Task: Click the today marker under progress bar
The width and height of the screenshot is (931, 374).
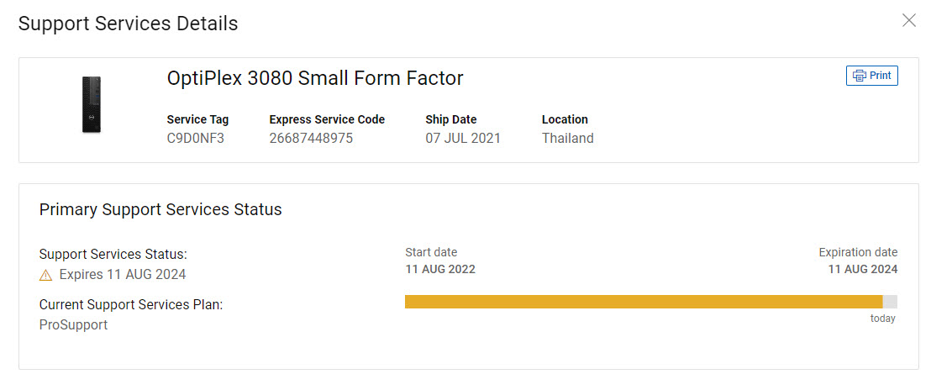Action: pos(882,319)
